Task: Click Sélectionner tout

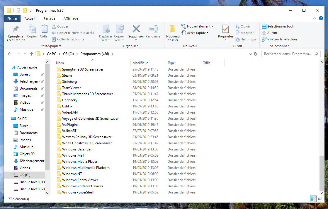Action: [278, 26]
